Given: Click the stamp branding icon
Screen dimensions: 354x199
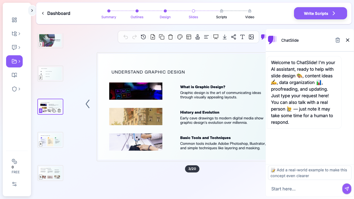Looking at the screenshot, I should point(197,37).
